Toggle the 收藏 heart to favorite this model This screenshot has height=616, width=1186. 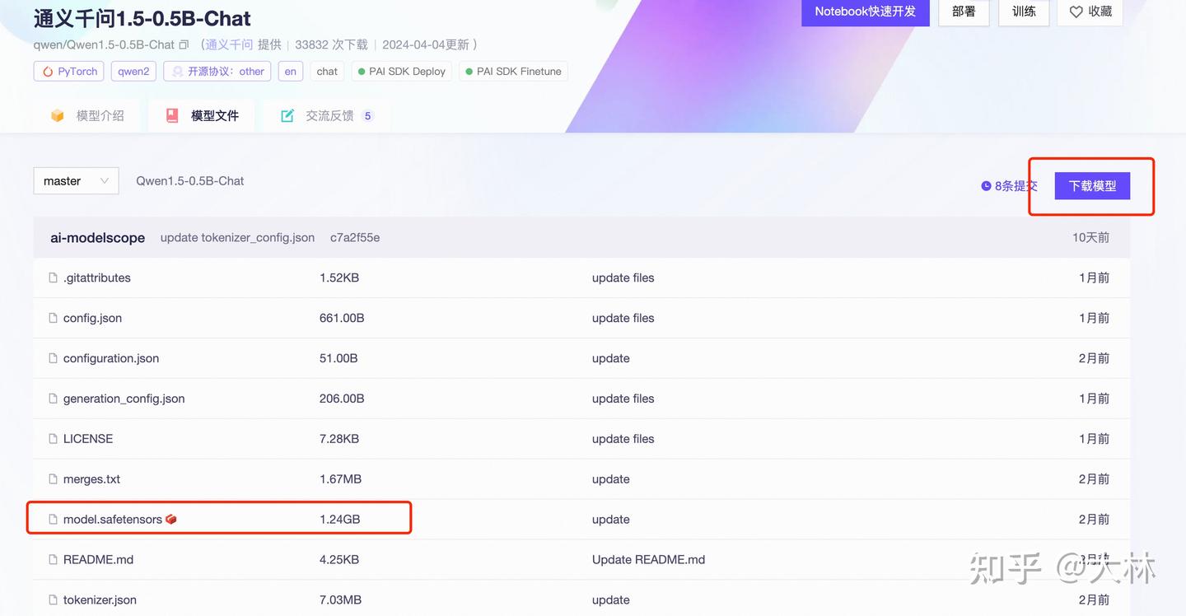[x=1076, y=12]
